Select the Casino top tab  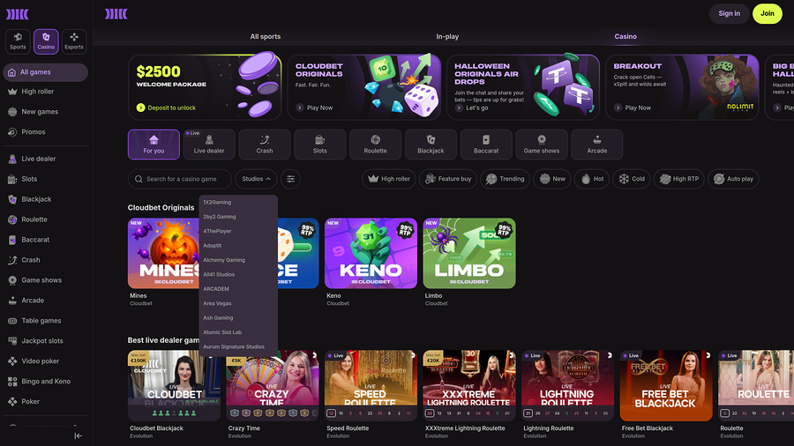(x=625, y=36)
